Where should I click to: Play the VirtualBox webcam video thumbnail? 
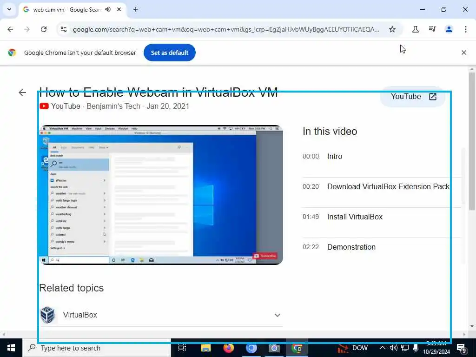point(161,195)
